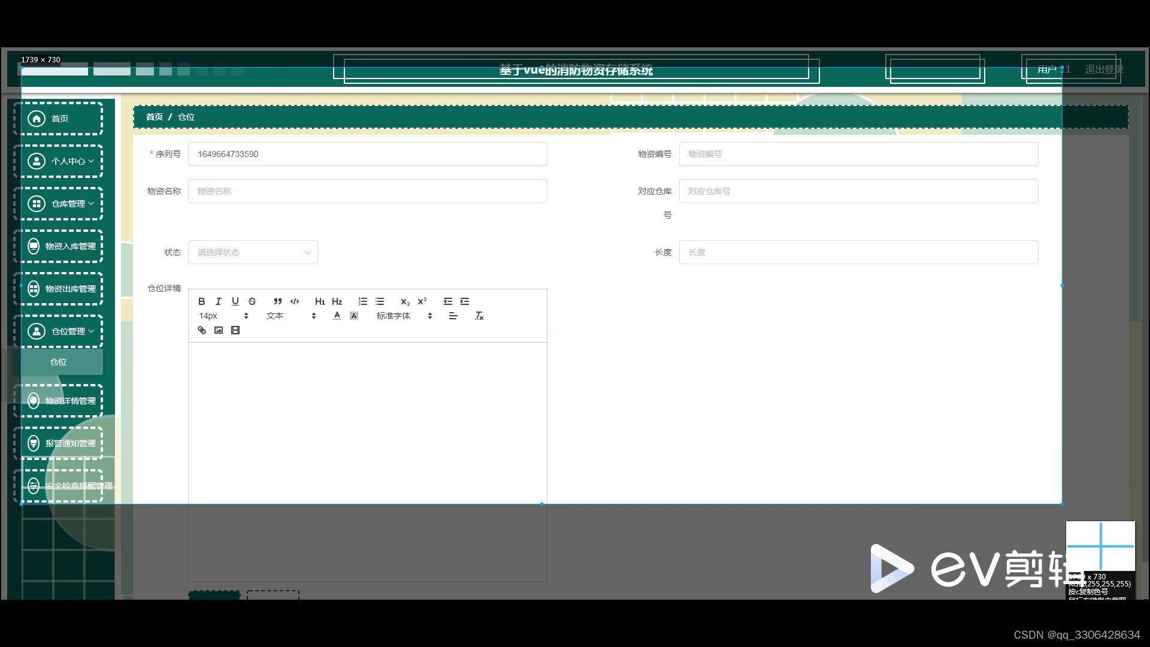The image size is (1150, 647).
Task: Increase the indent in the editor
Action: pyautogui.click(x=465, y=301)
